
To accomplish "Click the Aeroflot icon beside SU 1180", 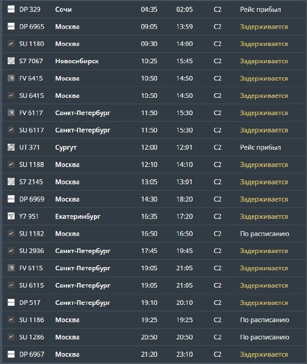I will [11, 44].
